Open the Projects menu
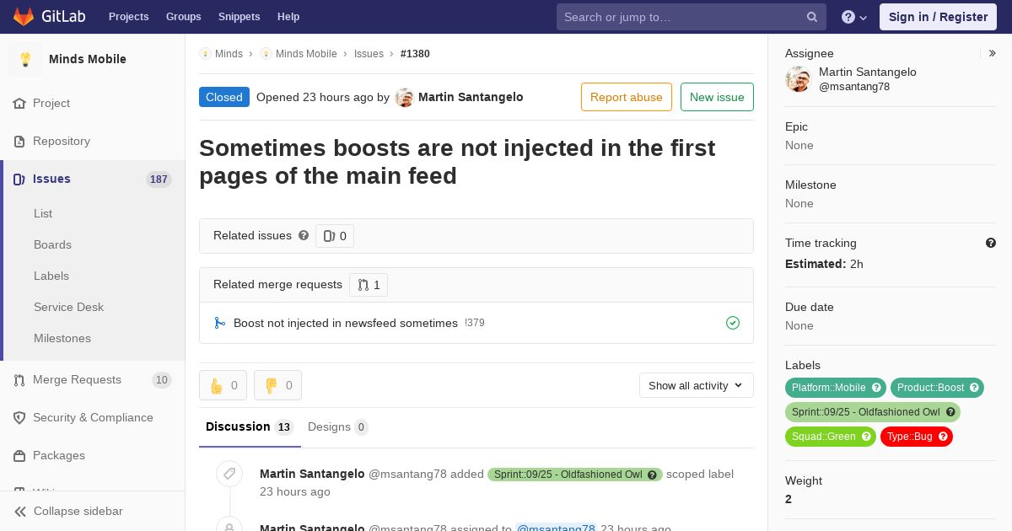The height and width of the screenshot is (531, 1012). point(128,17)
